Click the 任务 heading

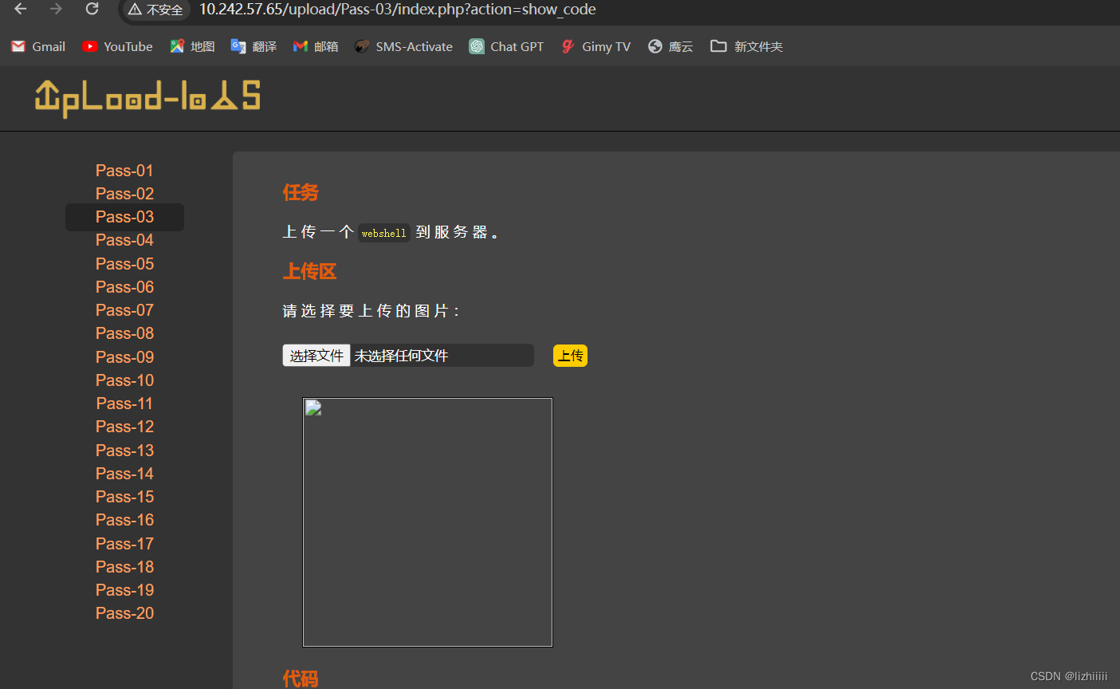(301, 192)
